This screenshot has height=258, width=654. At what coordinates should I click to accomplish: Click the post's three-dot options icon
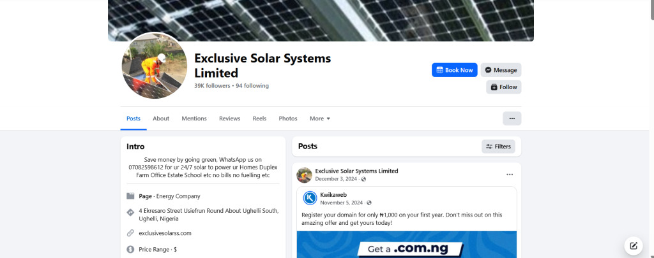(x=510, y=175)
